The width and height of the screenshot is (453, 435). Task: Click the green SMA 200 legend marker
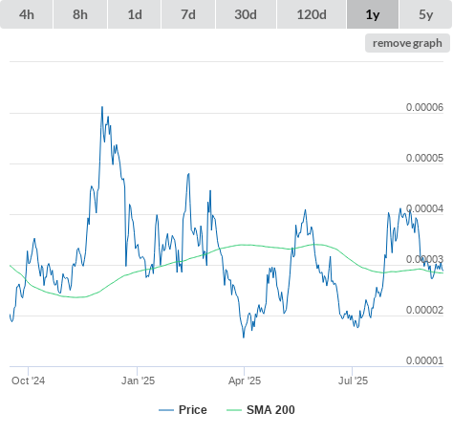click(234, 410)
